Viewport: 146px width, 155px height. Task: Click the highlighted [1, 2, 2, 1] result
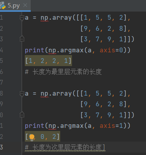point(48,61)
